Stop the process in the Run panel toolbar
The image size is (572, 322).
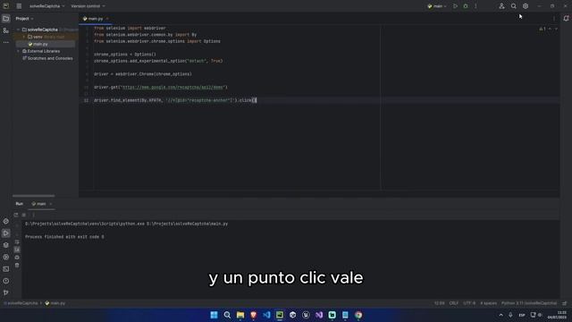tap(24, 215)
